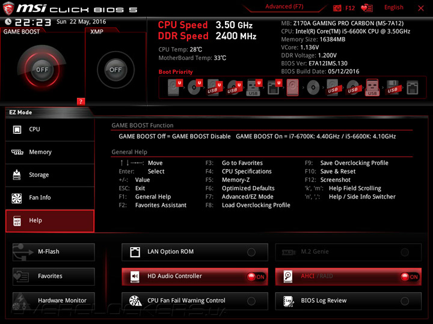Click the F5: Memory-Z help line
The image size is (433, 324).
tap(227, 180)
